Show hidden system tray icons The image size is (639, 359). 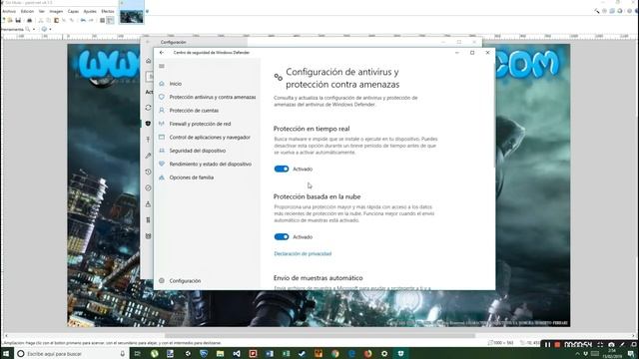pos(577,354)
